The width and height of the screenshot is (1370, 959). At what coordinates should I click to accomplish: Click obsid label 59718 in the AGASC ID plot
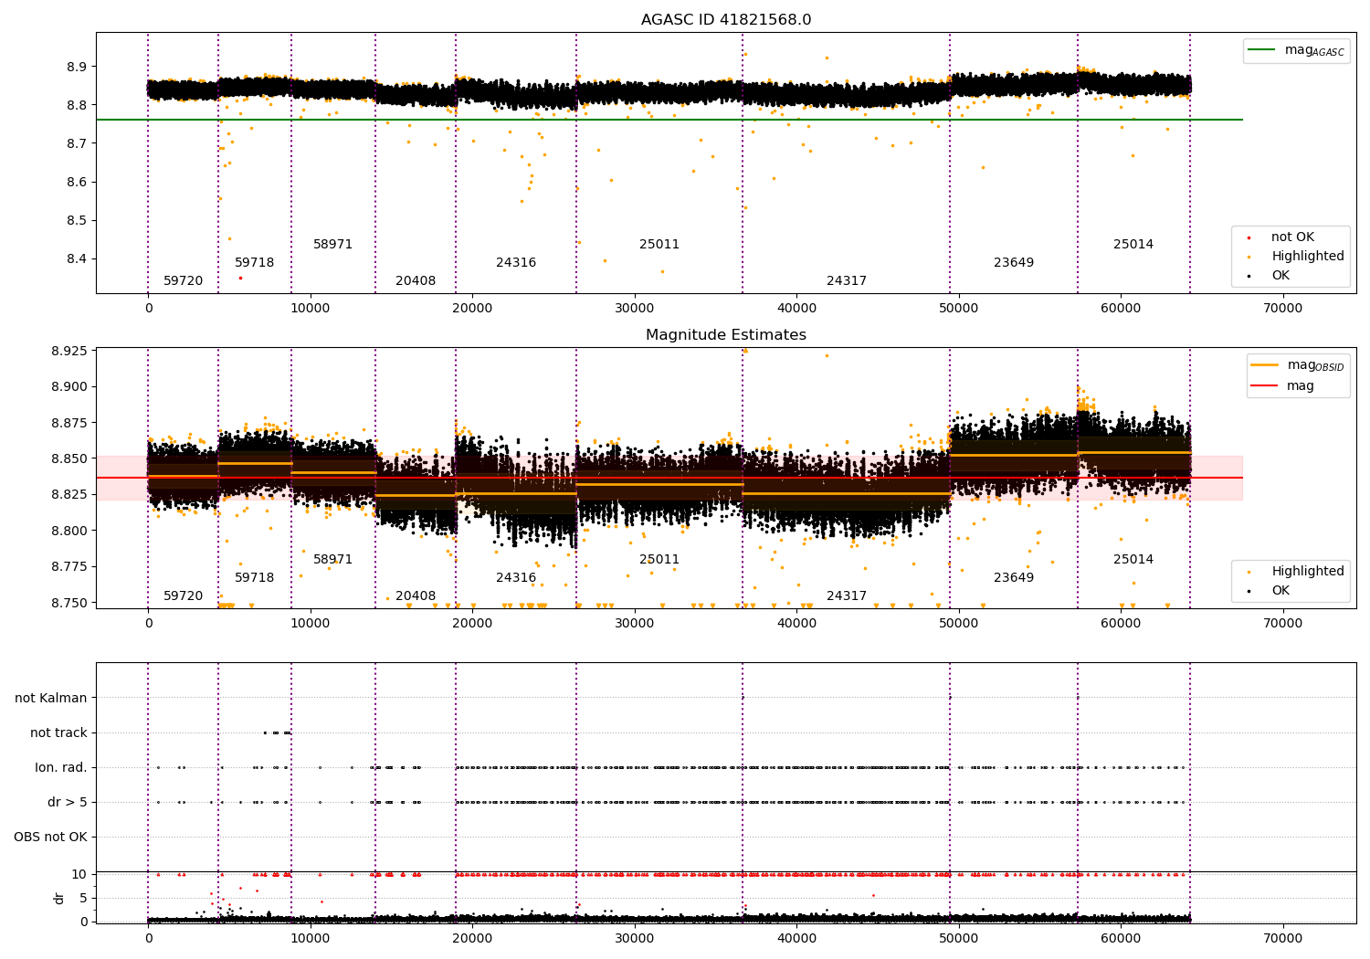255,262
